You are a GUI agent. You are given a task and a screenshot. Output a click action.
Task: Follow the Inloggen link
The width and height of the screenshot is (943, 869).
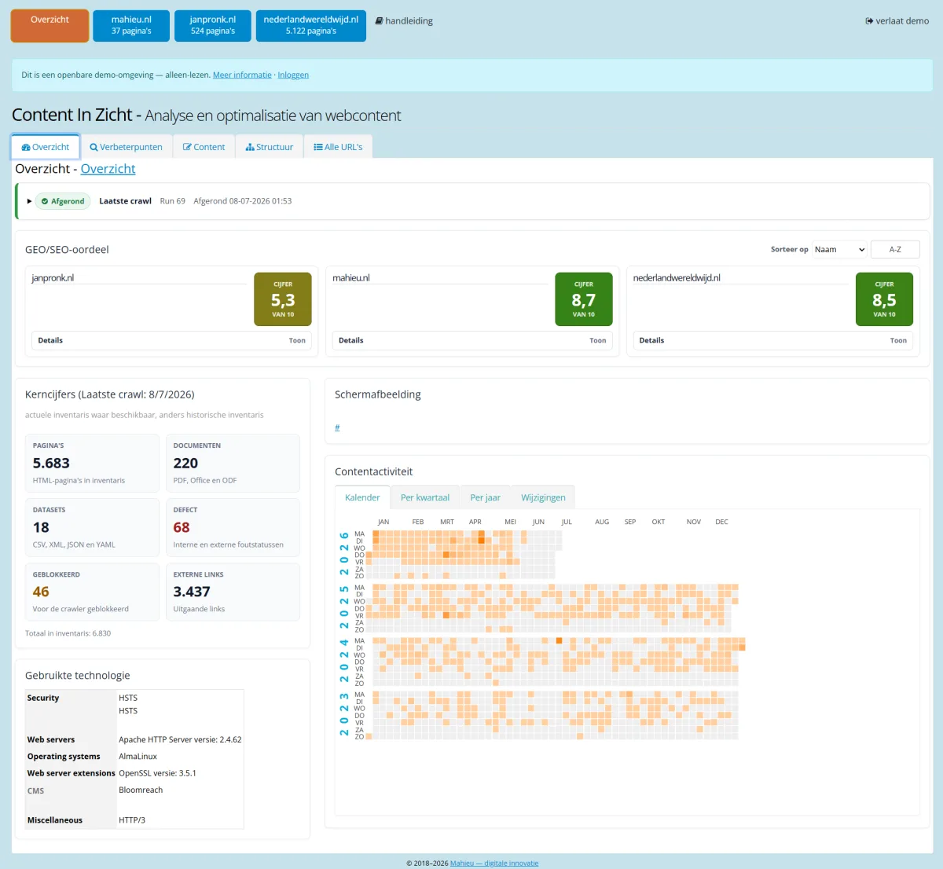293,75
